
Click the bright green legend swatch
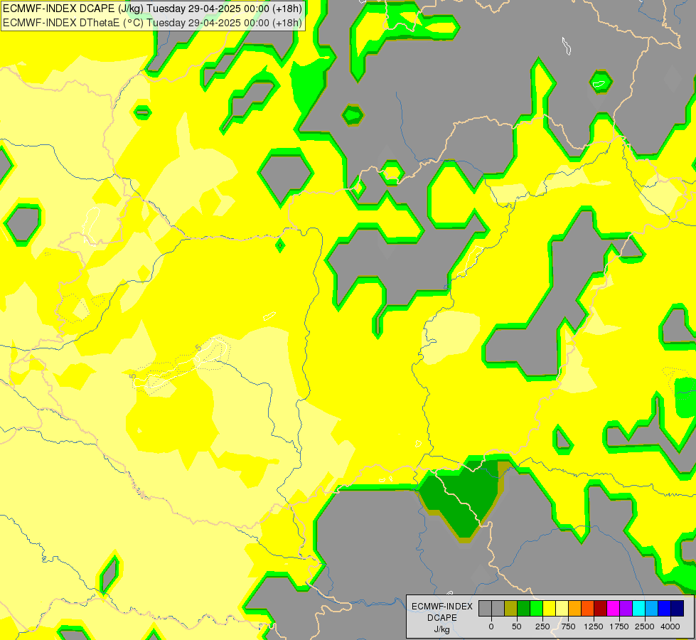coord(537,608)
